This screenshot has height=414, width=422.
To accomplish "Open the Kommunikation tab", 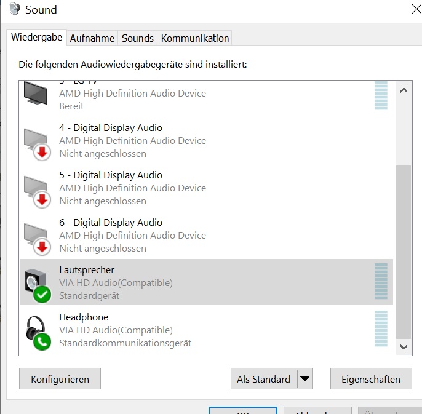I will [195, 38].
